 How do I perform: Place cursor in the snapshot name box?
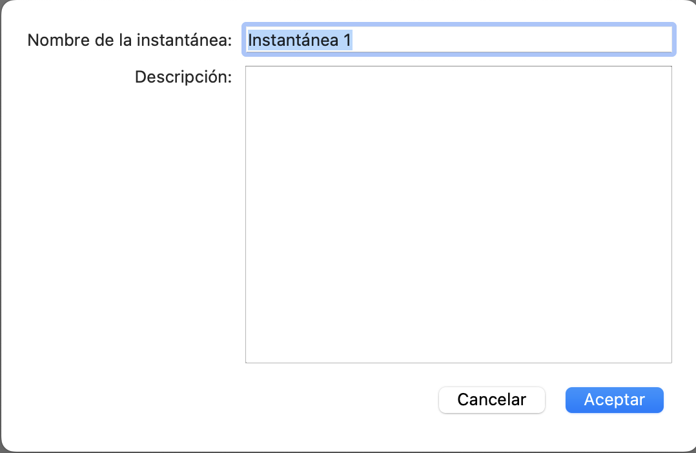[x=458, y=40]
